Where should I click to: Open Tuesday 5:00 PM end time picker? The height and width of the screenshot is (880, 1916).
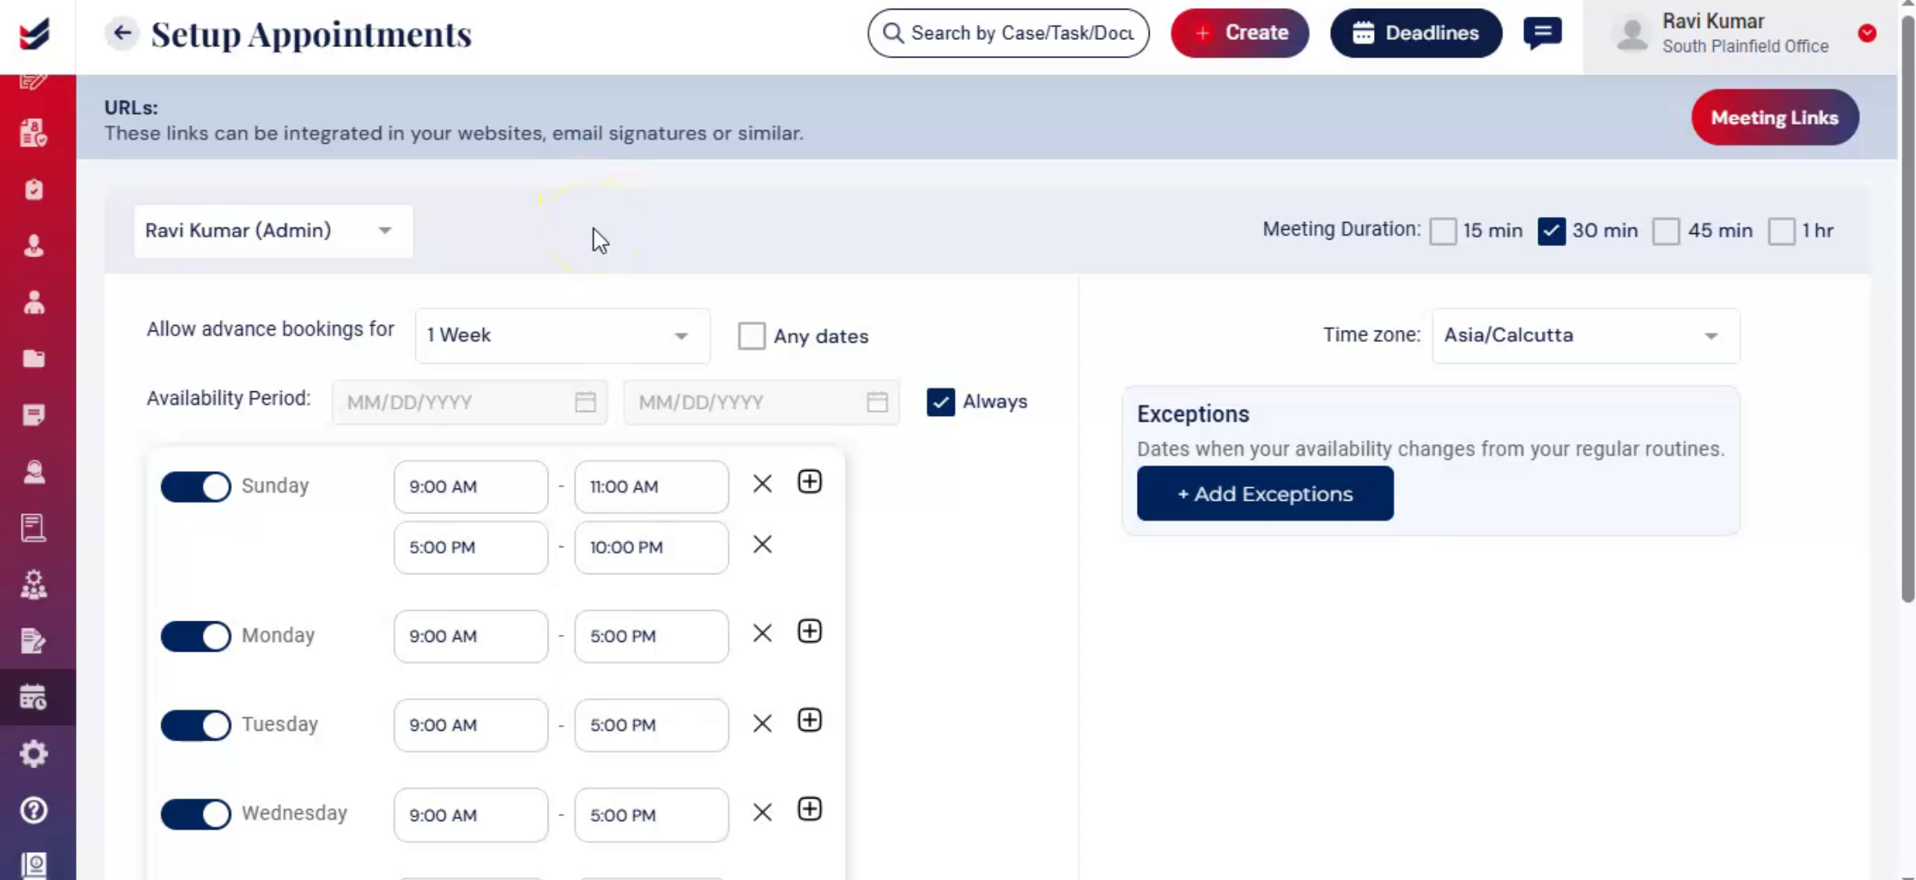coord(651,725)
